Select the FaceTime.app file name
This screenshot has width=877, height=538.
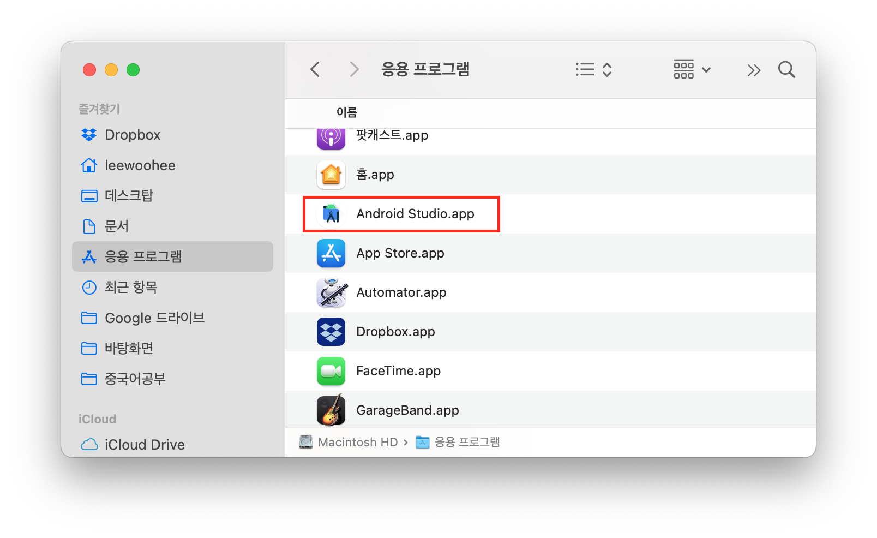click(x=398, y=371)
